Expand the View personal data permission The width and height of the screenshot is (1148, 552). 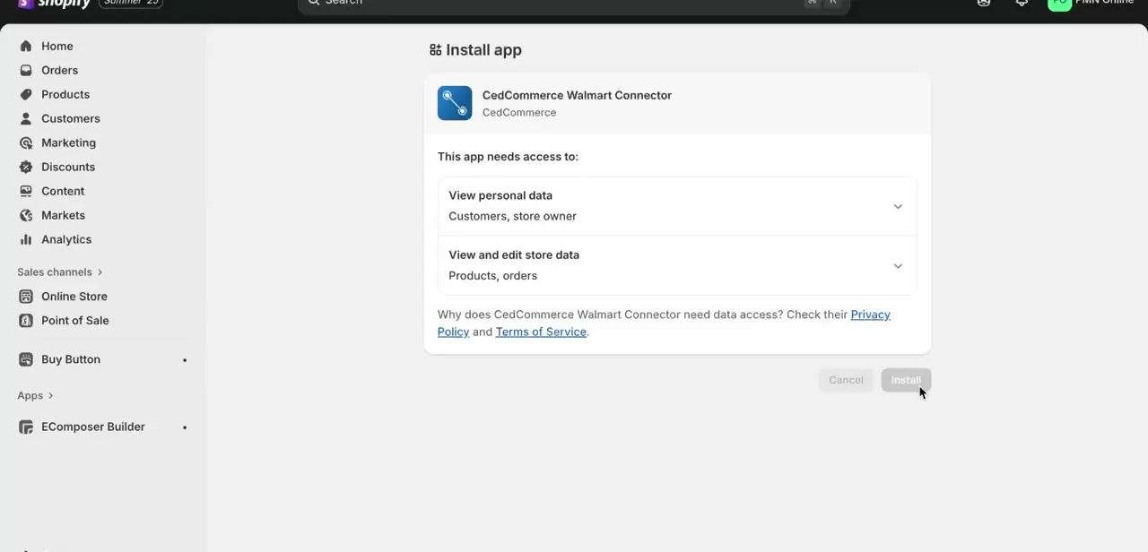coord(677,206)
